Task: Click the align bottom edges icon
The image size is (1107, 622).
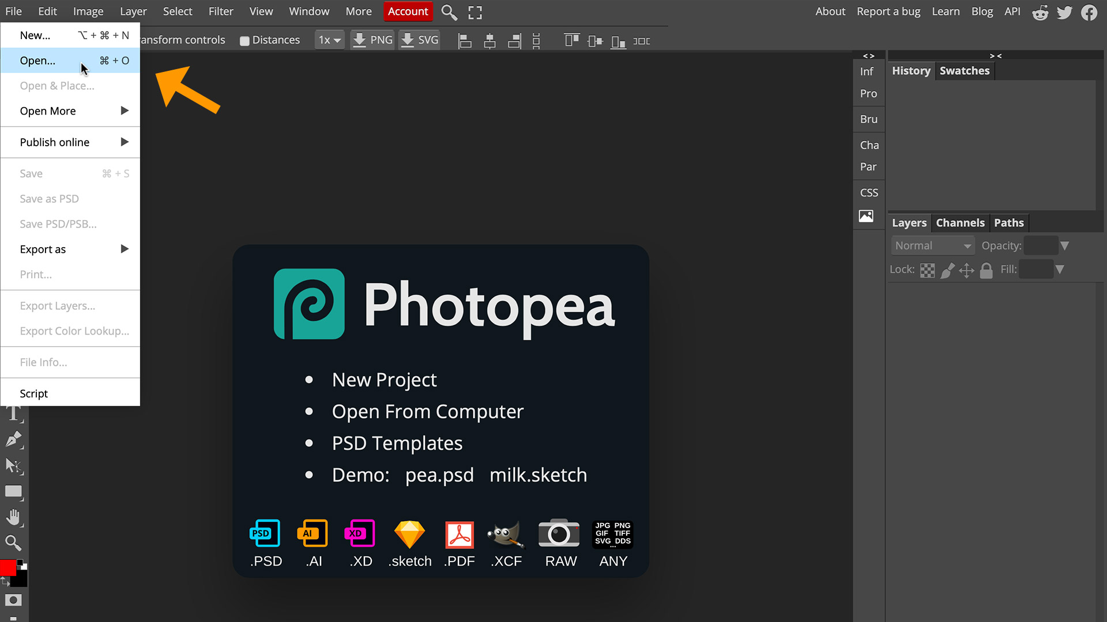Action: coord(618,41)
